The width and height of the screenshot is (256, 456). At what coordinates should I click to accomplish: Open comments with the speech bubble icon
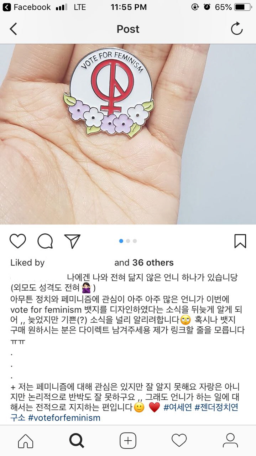45,241
